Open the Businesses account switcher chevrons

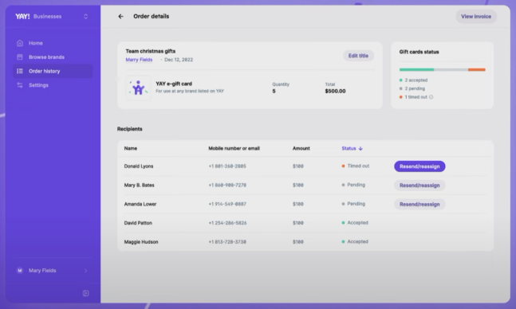point(86,17)
